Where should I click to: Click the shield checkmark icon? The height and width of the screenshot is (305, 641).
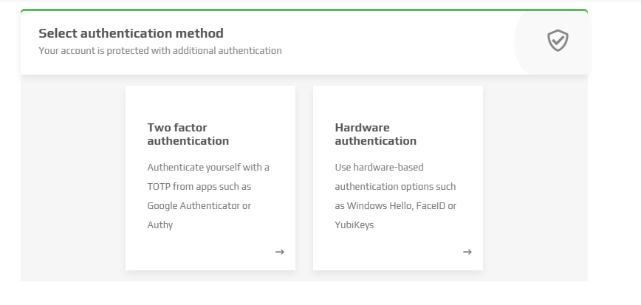558,41
